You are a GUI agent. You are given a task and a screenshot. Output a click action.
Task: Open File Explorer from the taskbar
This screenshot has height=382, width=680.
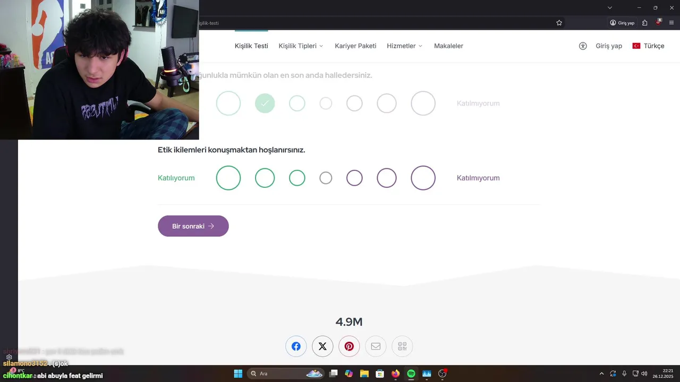pos(364,374)
